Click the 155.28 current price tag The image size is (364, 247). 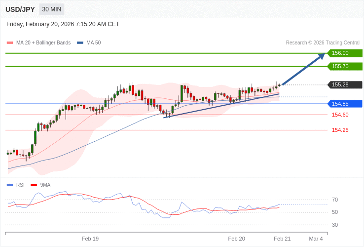coord(345,84)
